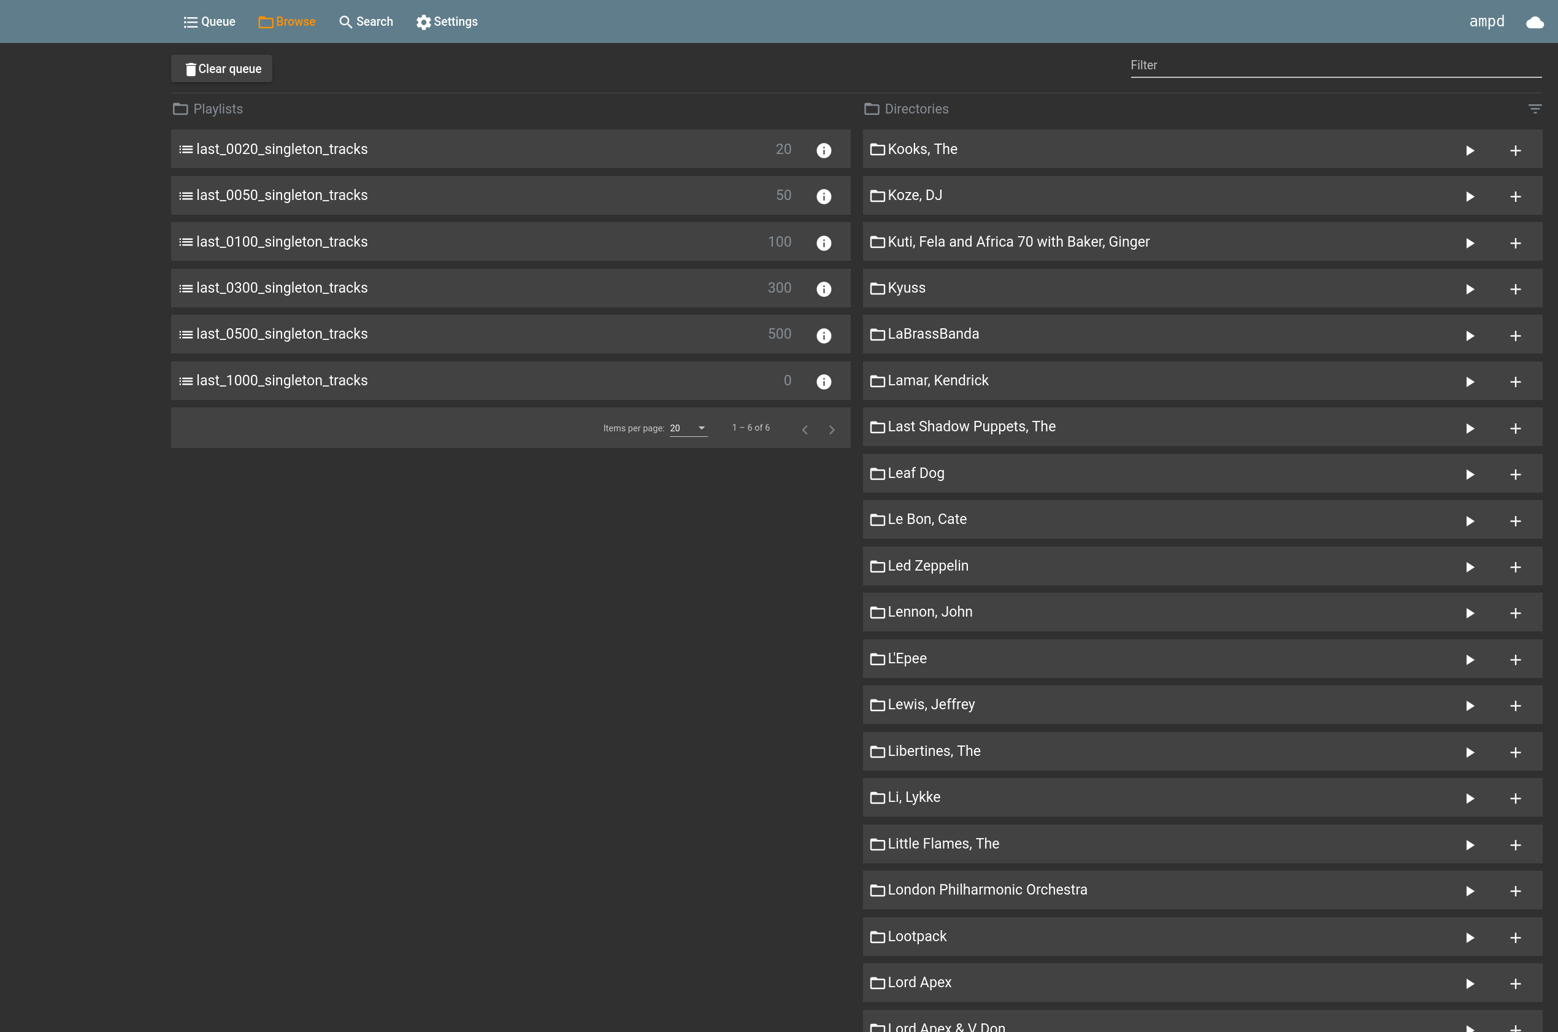The height and width of the screenshot is (1032, 1558).
Task: Add Li, Lykke to the queue
Action: point(1515,798)
